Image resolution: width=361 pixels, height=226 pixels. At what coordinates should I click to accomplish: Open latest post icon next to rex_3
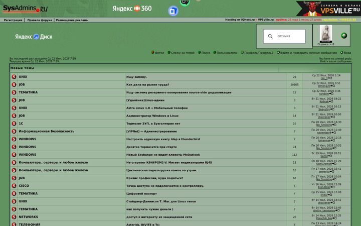(330, 78)
